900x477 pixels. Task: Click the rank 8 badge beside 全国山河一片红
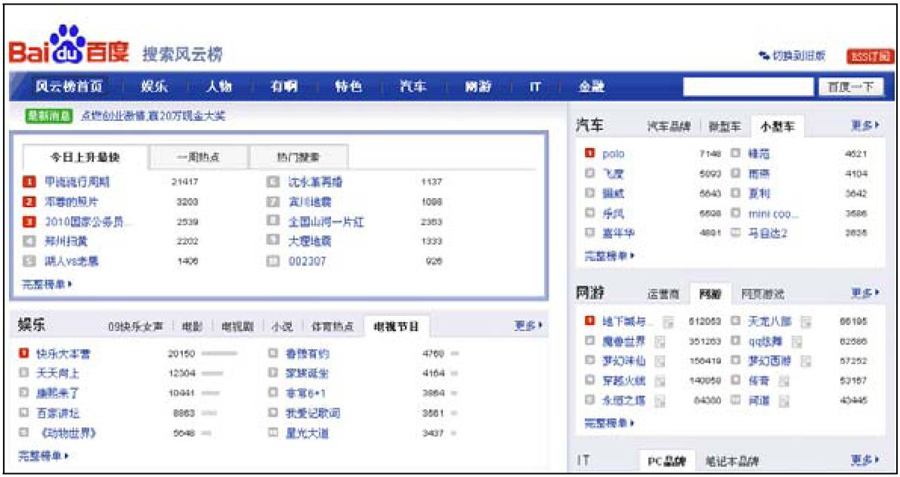click(274, 221)
